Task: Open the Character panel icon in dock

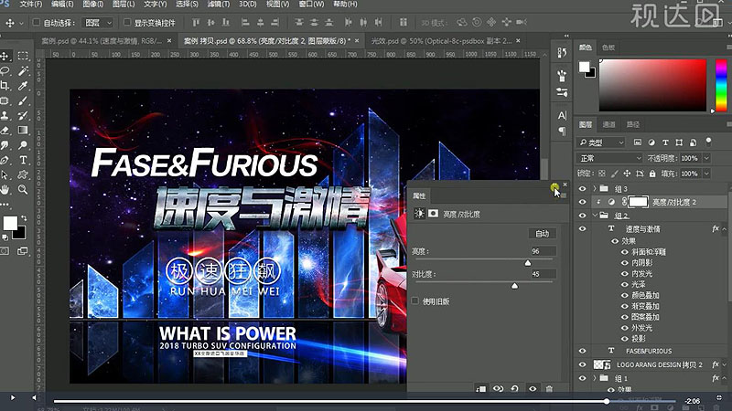Action: point(562,115)
